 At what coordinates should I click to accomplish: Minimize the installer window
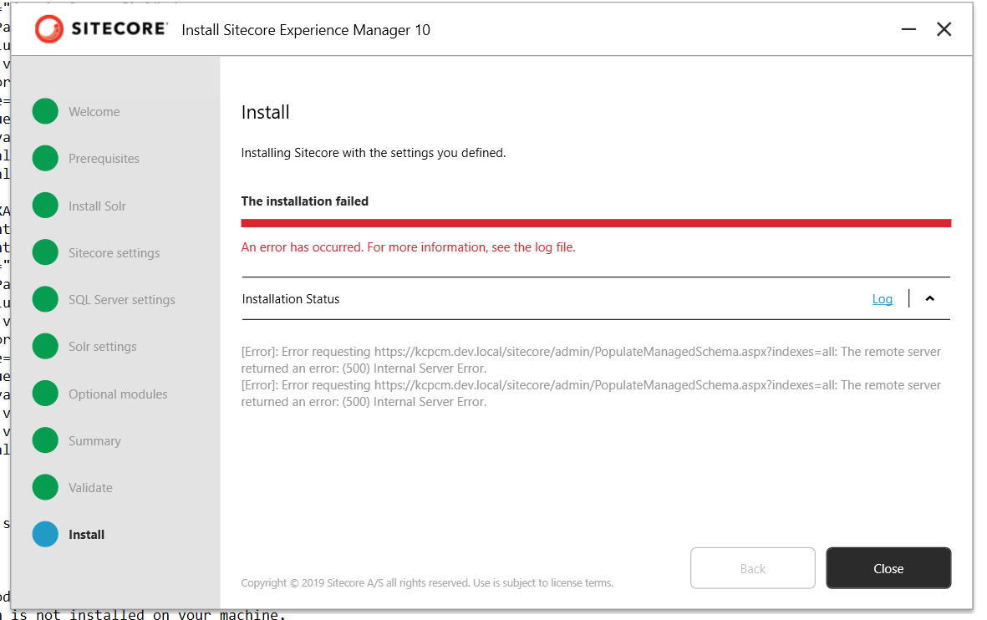pyautogui.click(x=908, y=29)
